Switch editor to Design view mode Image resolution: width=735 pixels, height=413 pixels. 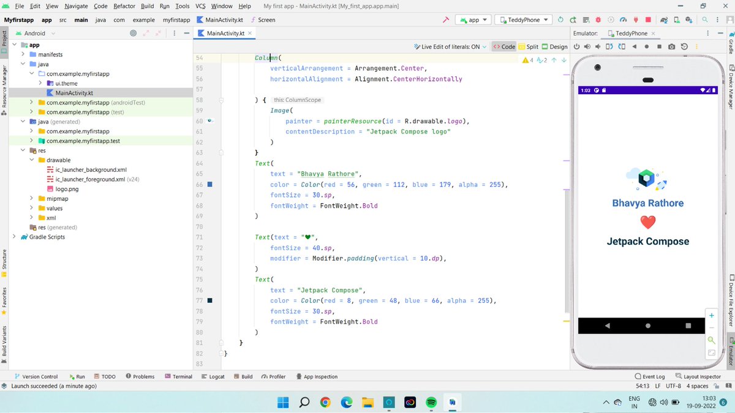pyautogui.click(x=554, y=47)
